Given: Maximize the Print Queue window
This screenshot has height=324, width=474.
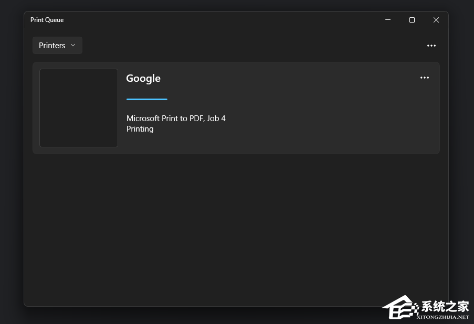Looking at the screenshot, I should (412, 20).
